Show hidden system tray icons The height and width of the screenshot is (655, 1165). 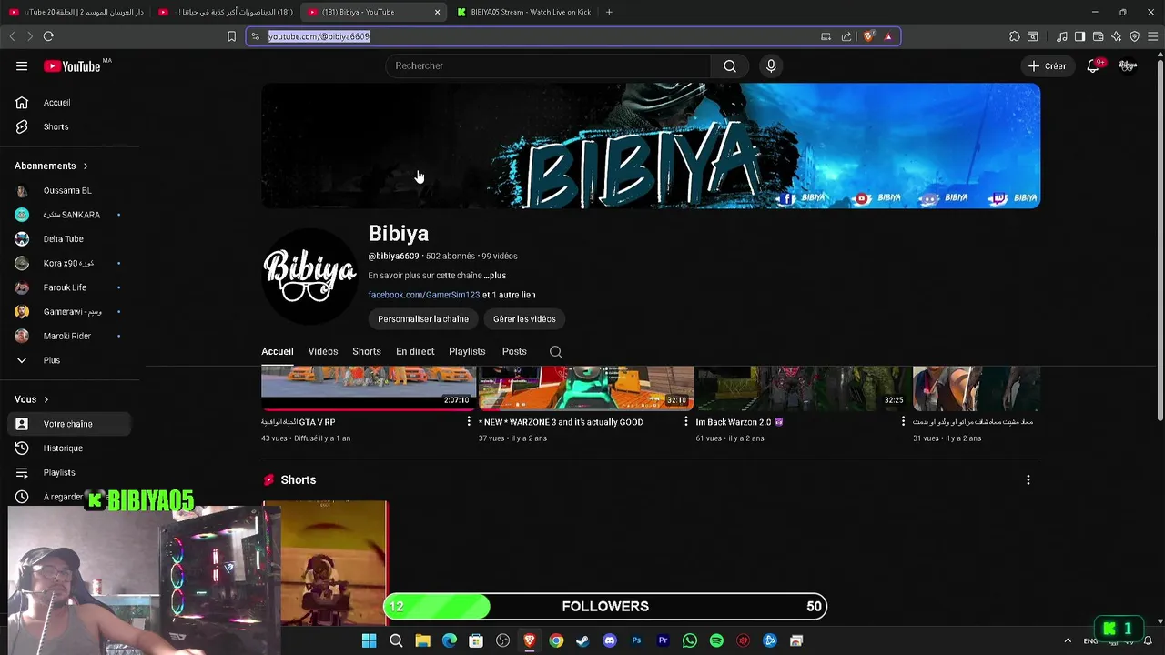pos(1068,640)
